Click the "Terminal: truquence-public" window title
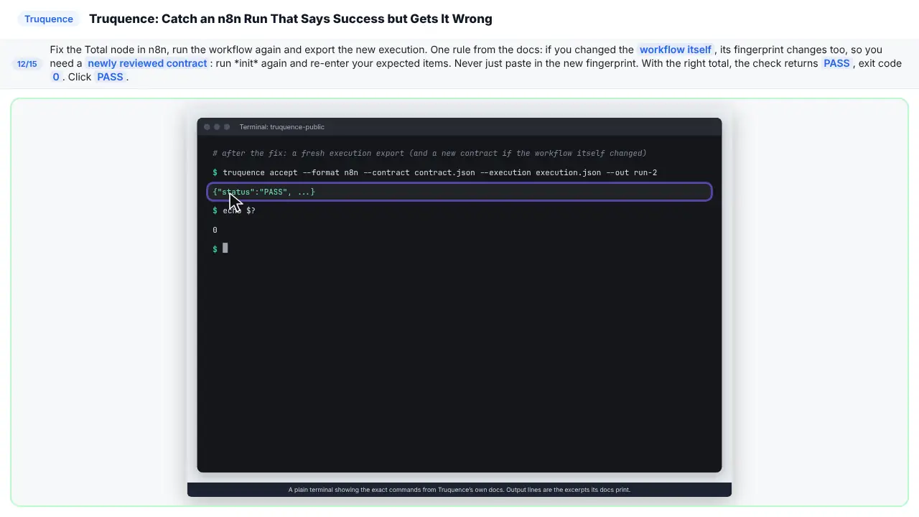The width and height of the screenshot is (919, 517). click(x=282, y=127)
